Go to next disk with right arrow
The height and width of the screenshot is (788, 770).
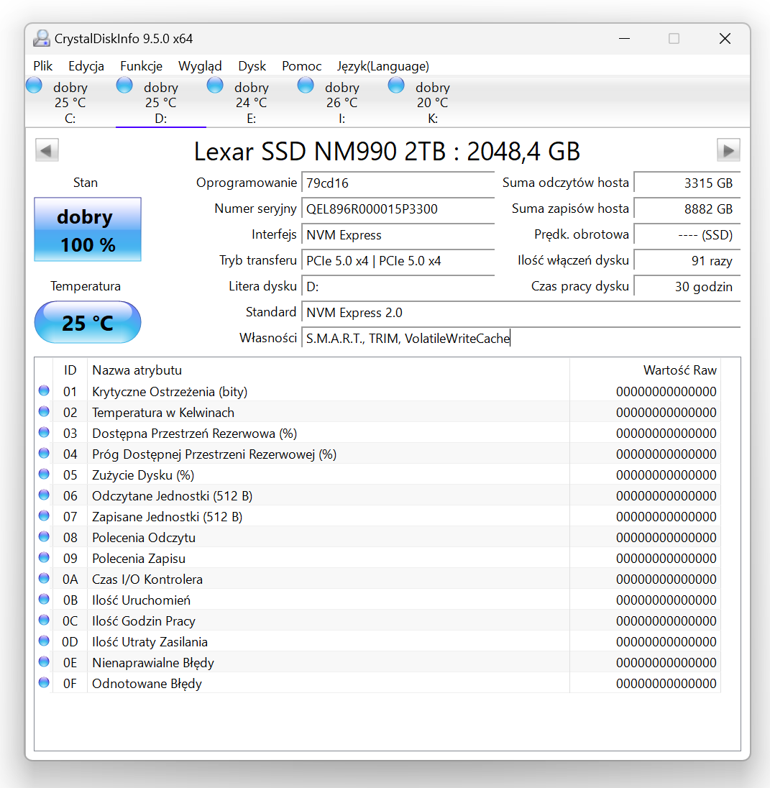point(728,150)
